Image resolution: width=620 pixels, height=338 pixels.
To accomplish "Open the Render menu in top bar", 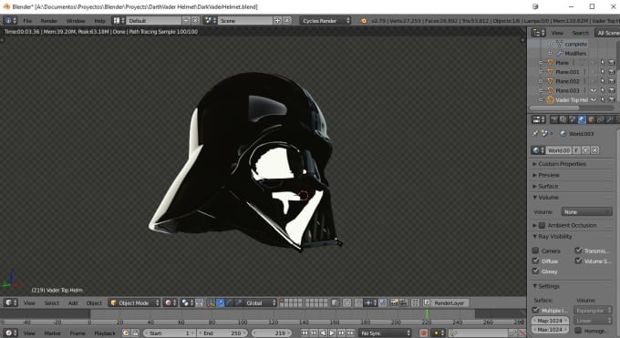I will (49, 21).
